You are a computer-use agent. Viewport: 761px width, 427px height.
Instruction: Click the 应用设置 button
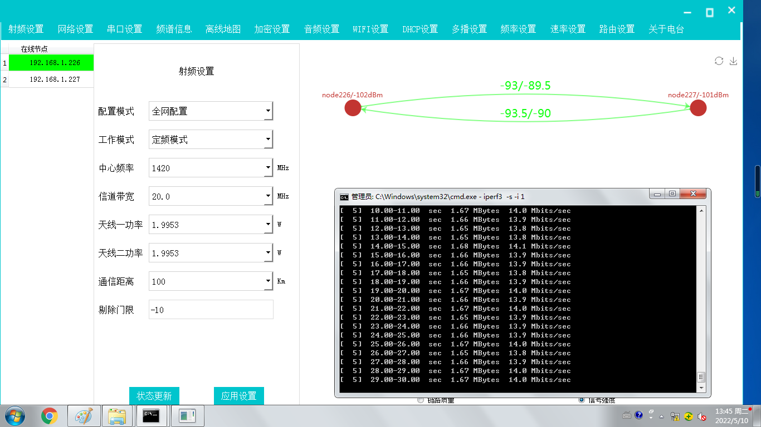[239, 396]
